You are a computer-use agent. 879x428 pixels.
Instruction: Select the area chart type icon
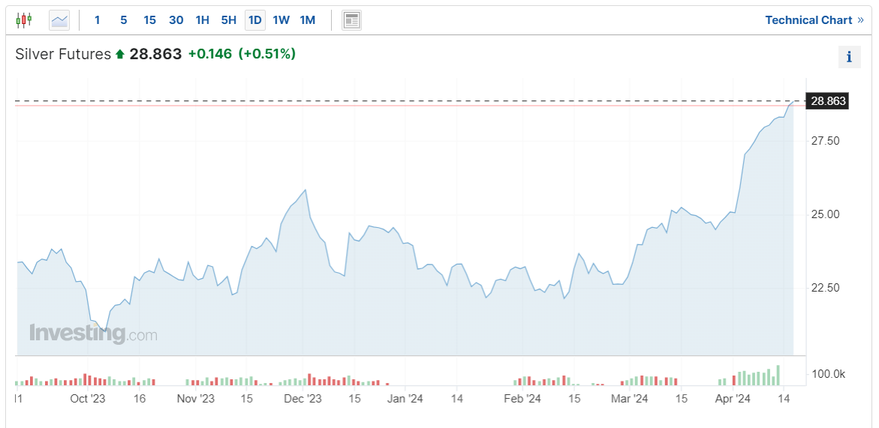[59, 20]
